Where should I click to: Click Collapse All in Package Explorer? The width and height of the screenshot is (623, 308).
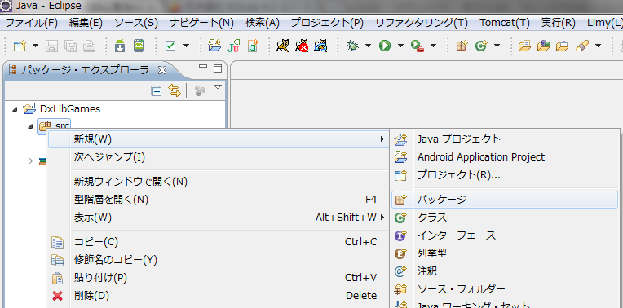click(x=156, y=91)
